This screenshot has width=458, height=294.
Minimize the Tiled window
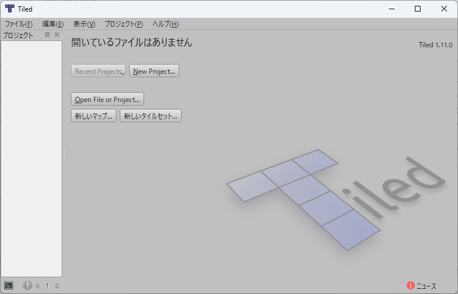[x=392, y=9]
